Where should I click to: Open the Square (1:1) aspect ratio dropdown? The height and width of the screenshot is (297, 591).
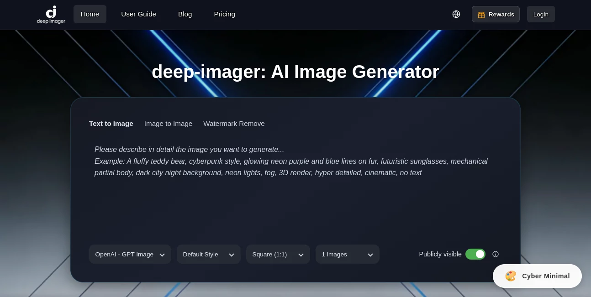point(278,254)
